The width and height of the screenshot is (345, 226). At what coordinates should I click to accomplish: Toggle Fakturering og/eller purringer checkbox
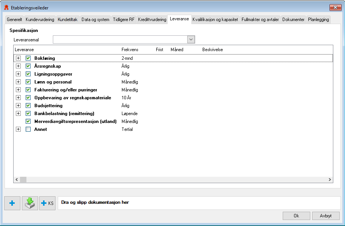(28, 89)
